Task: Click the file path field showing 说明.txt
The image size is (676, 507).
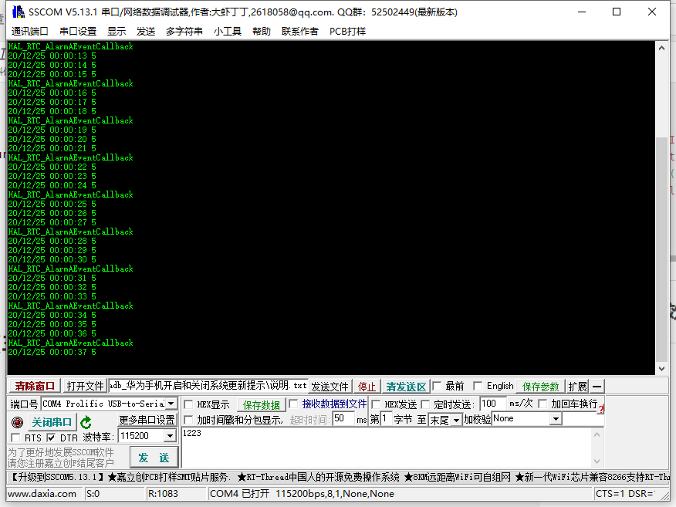Action: click(x=208, y=386)
